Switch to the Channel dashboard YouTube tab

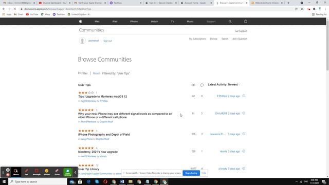(x=54, y=3)
